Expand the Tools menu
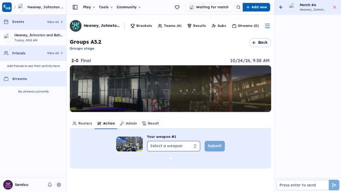 coord(106,7)
